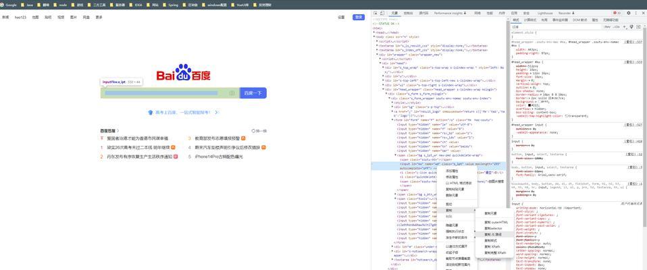Collapse the form id form node

(394, 120)
